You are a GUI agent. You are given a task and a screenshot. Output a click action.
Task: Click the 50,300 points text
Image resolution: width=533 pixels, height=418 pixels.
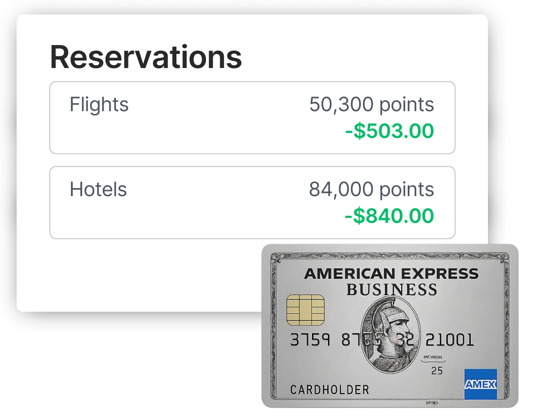[372, 105]
